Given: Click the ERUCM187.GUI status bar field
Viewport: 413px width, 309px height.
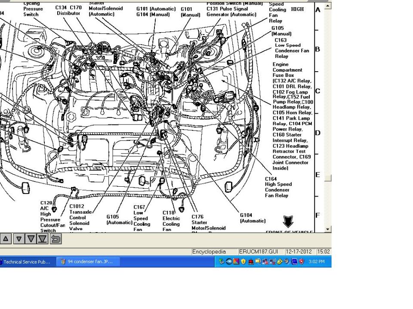Looking at the screenshot, I should (x=260, y=252).
